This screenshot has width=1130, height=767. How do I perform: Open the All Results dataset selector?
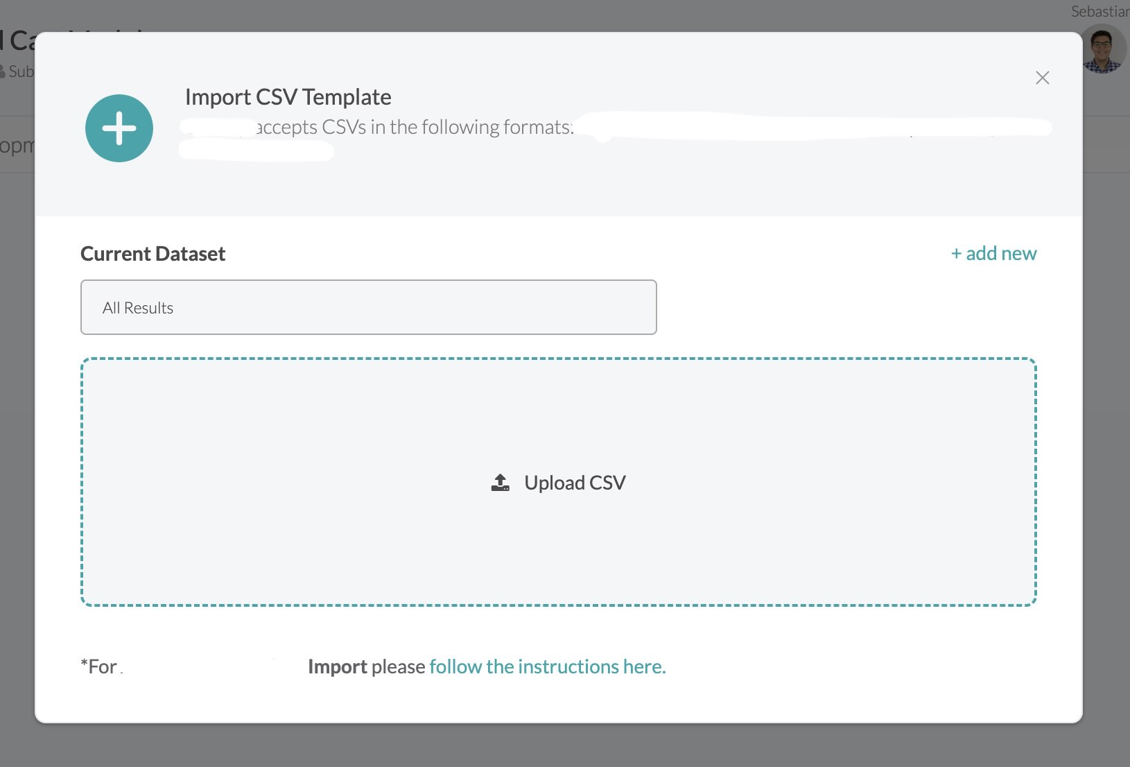368,307
